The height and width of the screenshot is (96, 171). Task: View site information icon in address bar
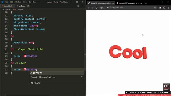point(102,8)
